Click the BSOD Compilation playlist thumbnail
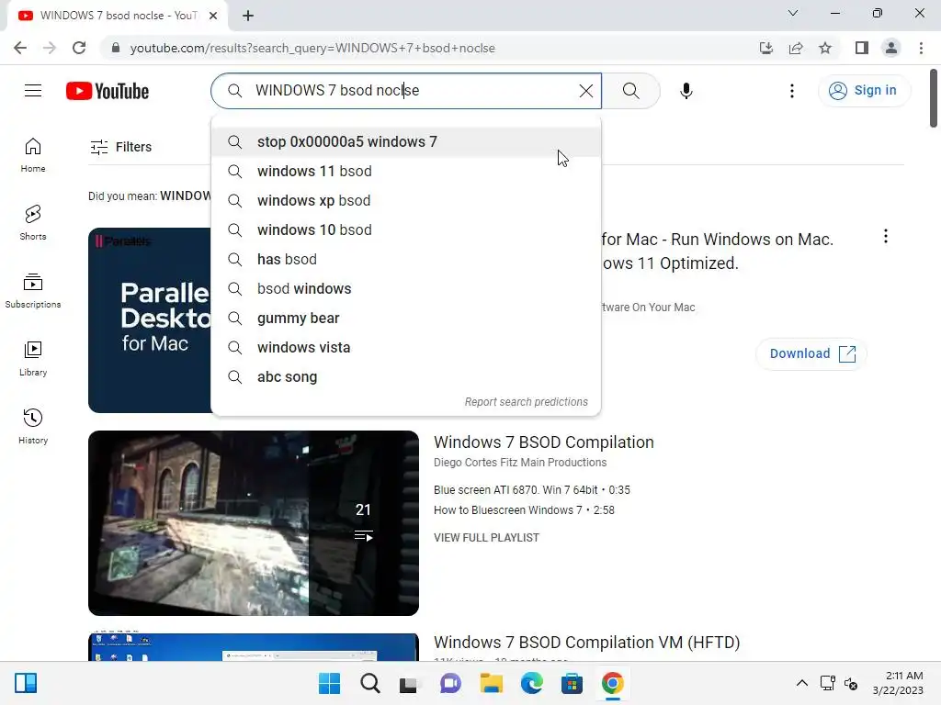Image resolution: width=941 pixels, height=705 pixels. [254, 522]
